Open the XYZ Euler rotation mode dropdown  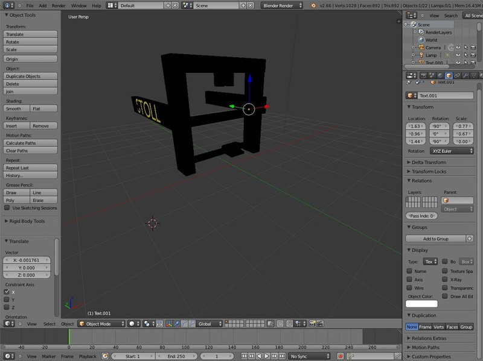point(452,151)
